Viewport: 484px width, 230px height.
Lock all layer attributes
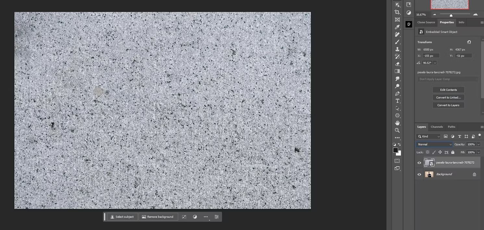(453, 152)
